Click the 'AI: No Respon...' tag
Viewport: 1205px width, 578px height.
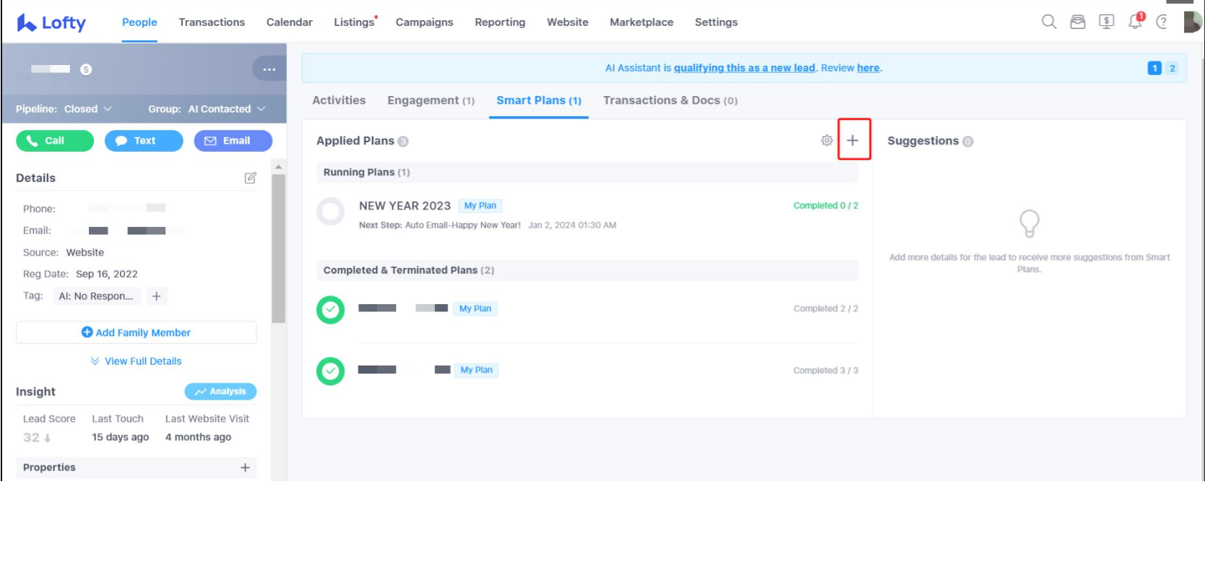pos(96,296)
